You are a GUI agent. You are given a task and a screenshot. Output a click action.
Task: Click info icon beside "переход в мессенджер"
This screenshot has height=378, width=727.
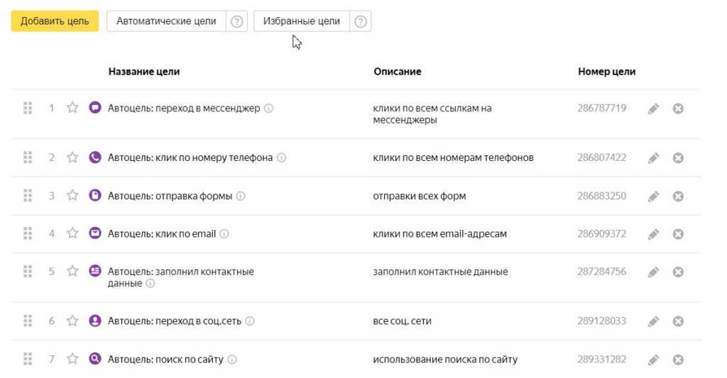[x=269, y=109]
